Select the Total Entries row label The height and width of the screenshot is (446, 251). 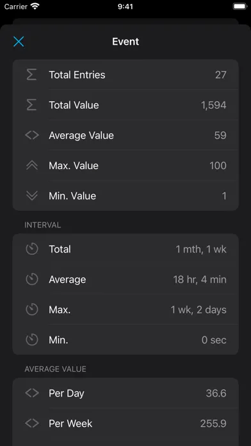(x=77, y=75)
